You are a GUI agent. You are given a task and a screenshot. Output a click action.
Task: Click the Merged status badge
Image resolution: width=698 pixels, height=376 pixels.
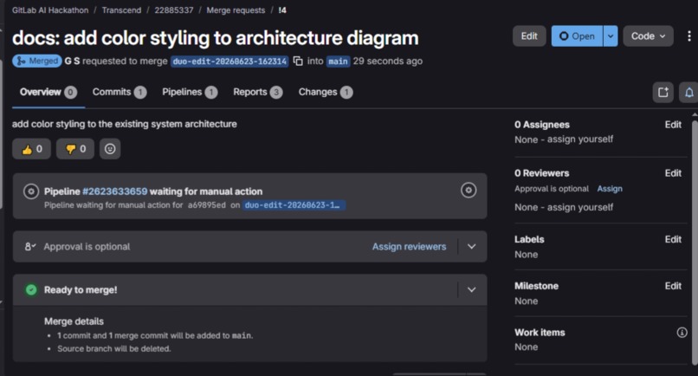tap(37, 61)
